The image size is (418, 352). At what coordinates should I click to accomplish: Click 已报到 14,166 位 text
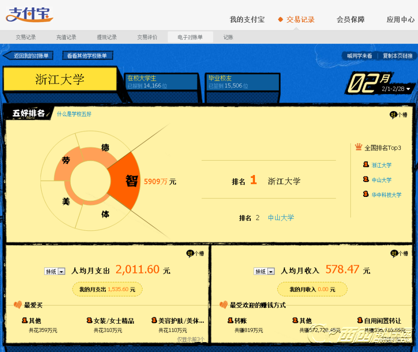(x=147, y=86)
